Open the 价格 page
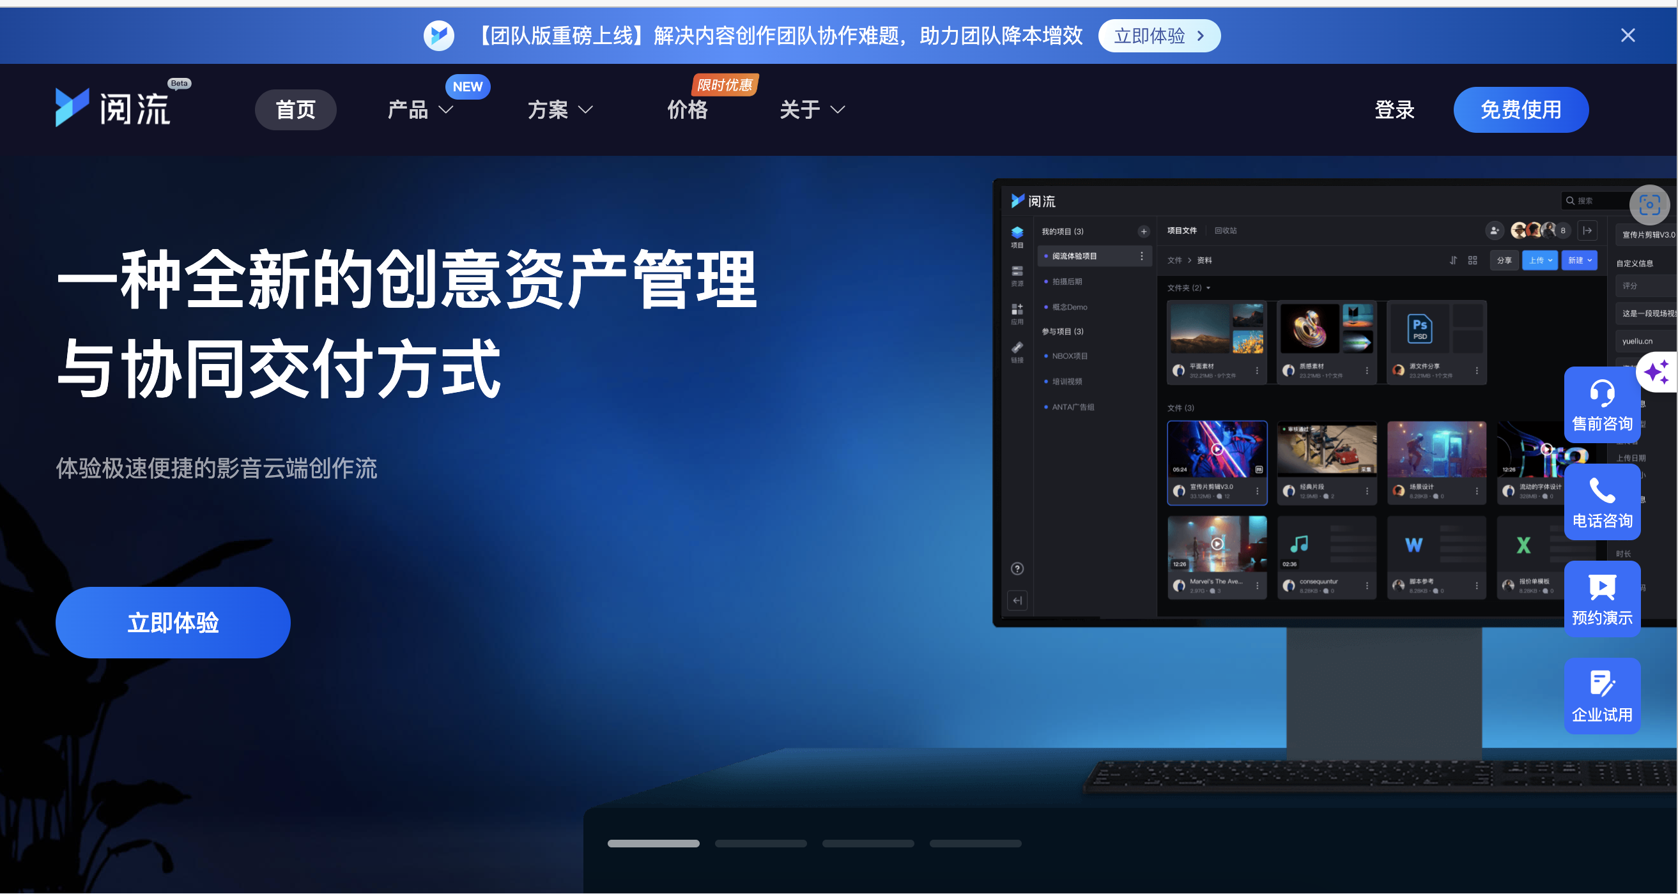The image size is (1678, 894). tap(687, 109)
